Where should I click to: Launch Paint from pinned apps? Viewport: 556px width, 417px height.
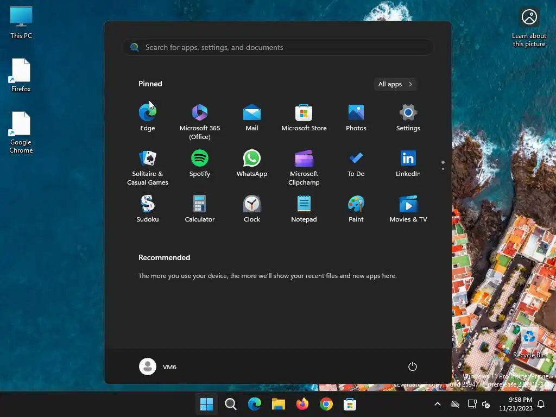click(356, 209)
